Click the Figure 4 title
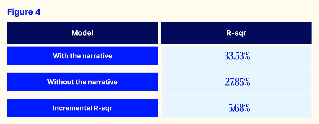 click(24, 12)
